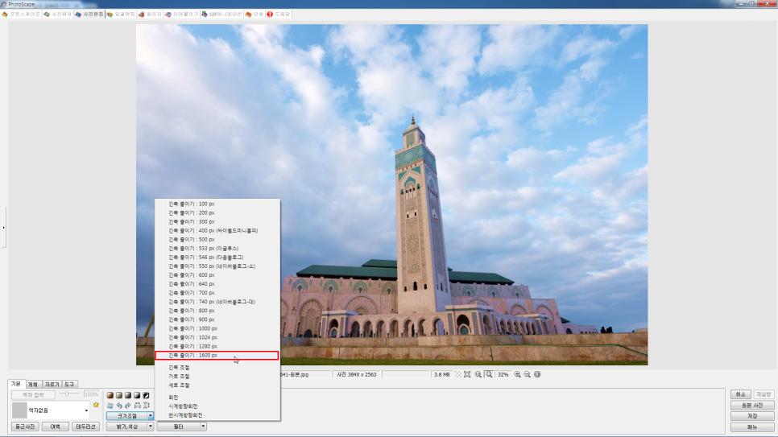Choose 시계방향회전 from the popup menu
The height and width of the screenshot is (437, 778).
pos(183,406)
